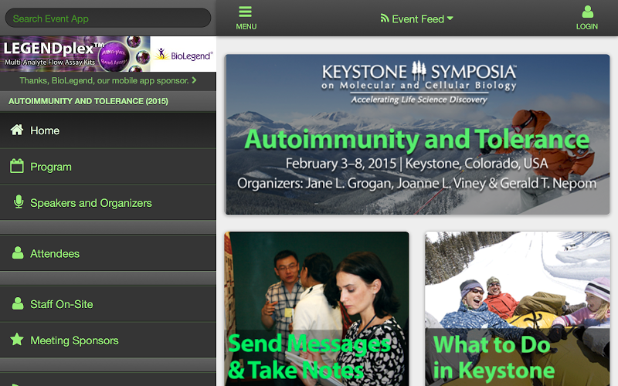Click the Event Feed RSS icon
This screenshot has width=618, height=386.
coord(384,18)
